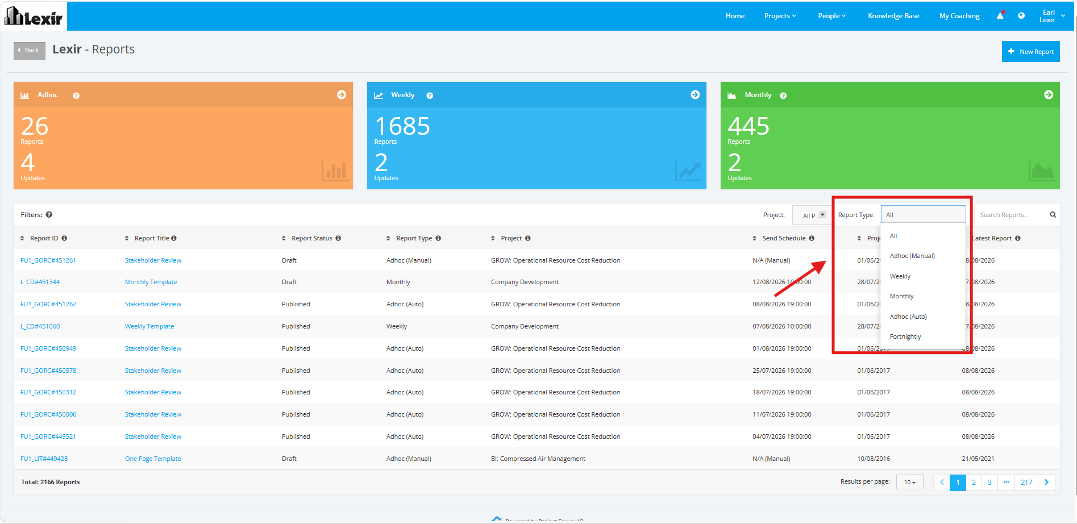Create a New Report
This screenshot has width=1077, height=524.
click(1030, 51)
